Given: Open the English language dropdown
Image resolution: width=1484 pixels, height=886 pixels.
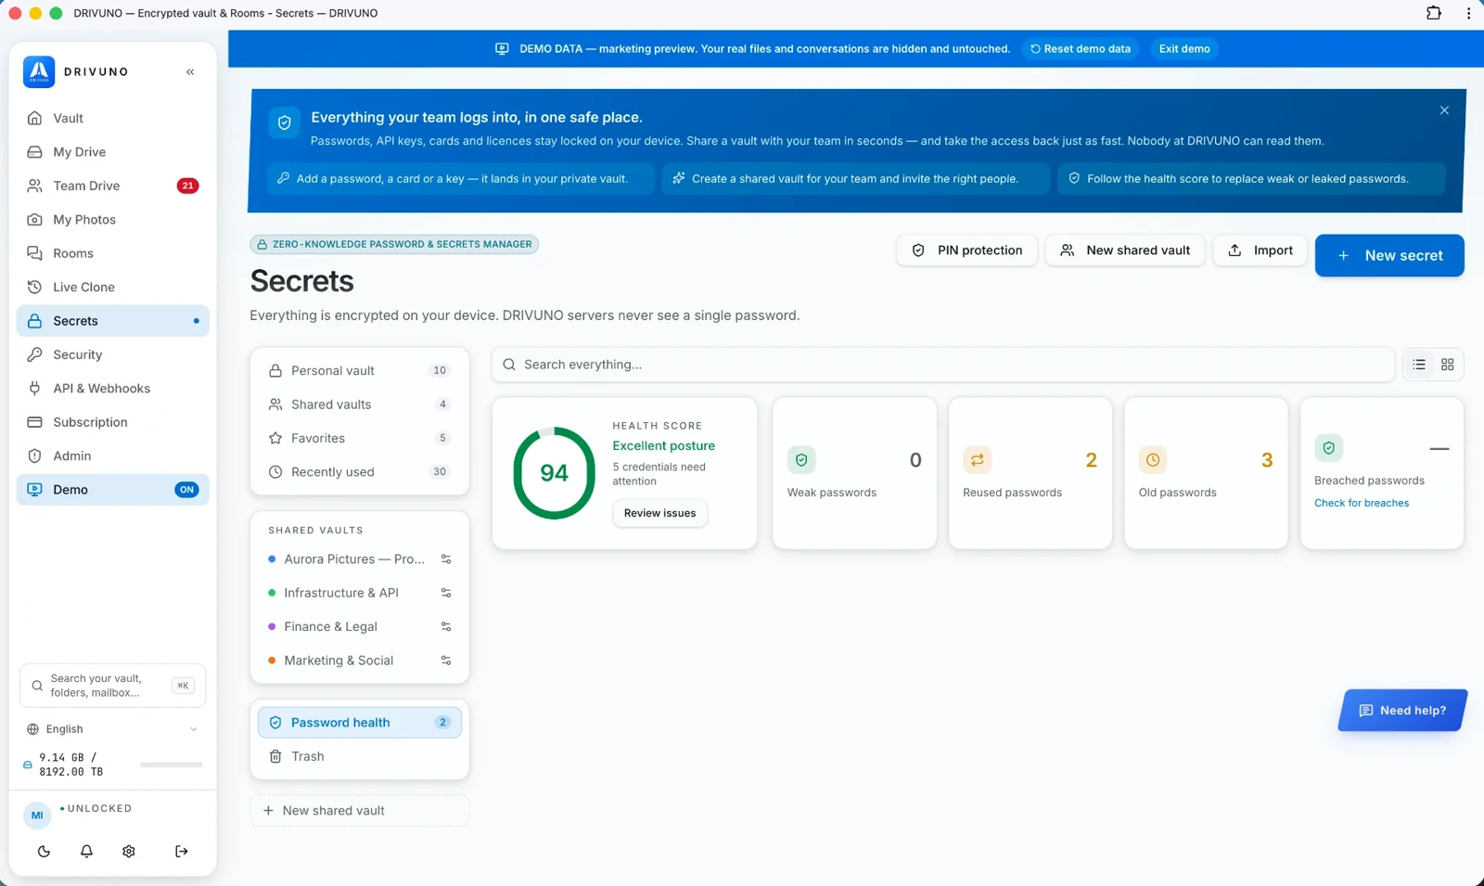Looking at the screenshot, I should pyautogui.click(x=112, y=729).
